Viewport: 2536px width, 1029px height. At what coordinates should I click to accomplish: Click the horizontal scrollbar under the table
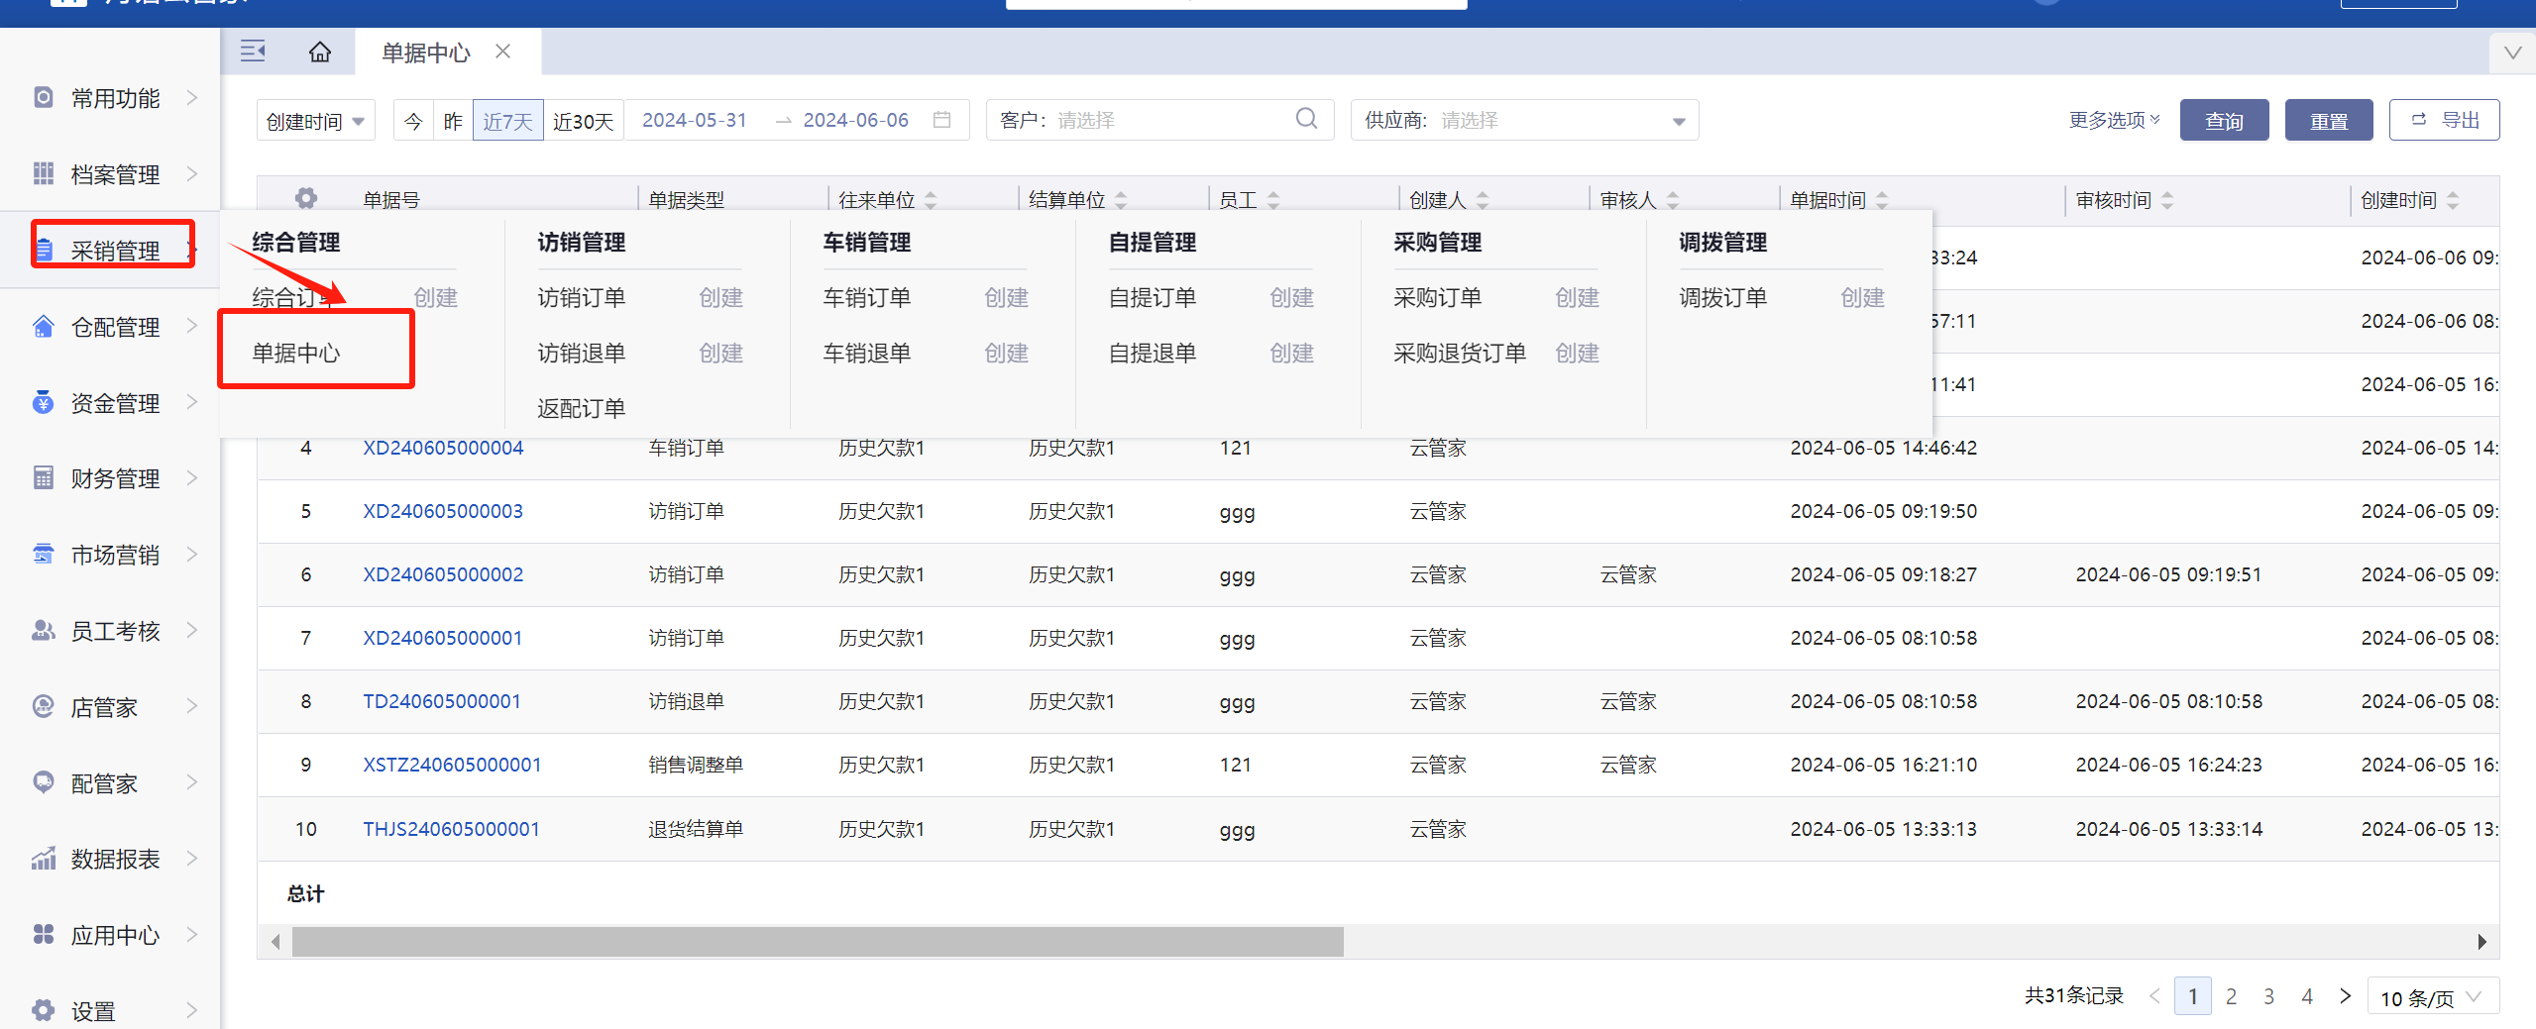tap(817, 942)
